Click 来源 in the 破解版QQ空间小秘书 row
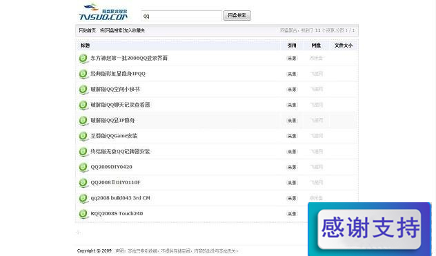 292,89
